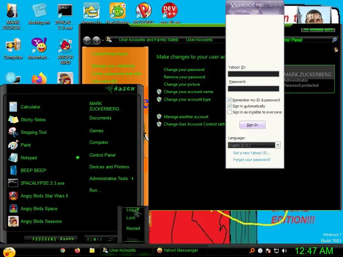Open desktop.ini file on desktop
343x257 pixels.
pos(39,14)
